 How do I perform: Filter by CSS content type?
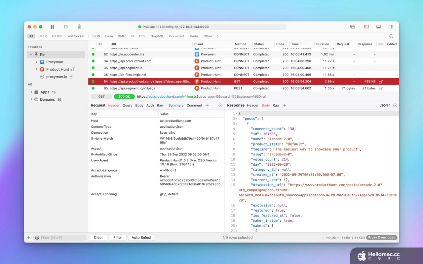coord(142,36)
